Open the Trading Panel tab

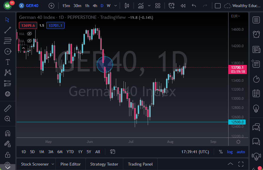point(140,164)
